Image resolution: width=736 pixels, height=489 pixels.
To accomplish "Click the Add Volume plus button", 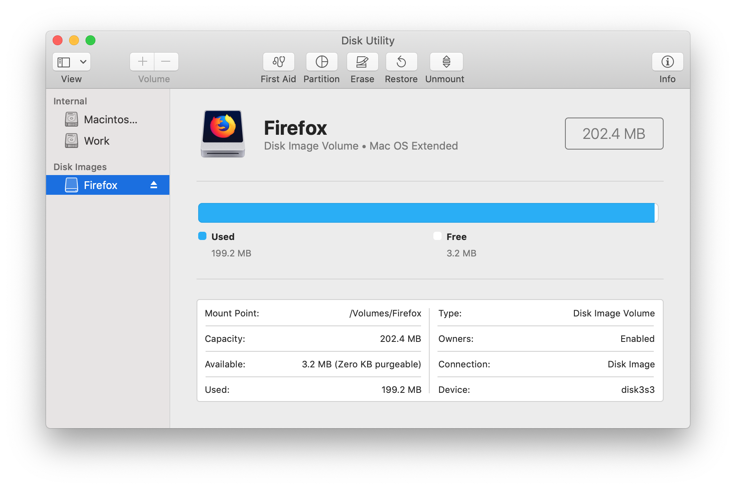I will coord(142,62).
